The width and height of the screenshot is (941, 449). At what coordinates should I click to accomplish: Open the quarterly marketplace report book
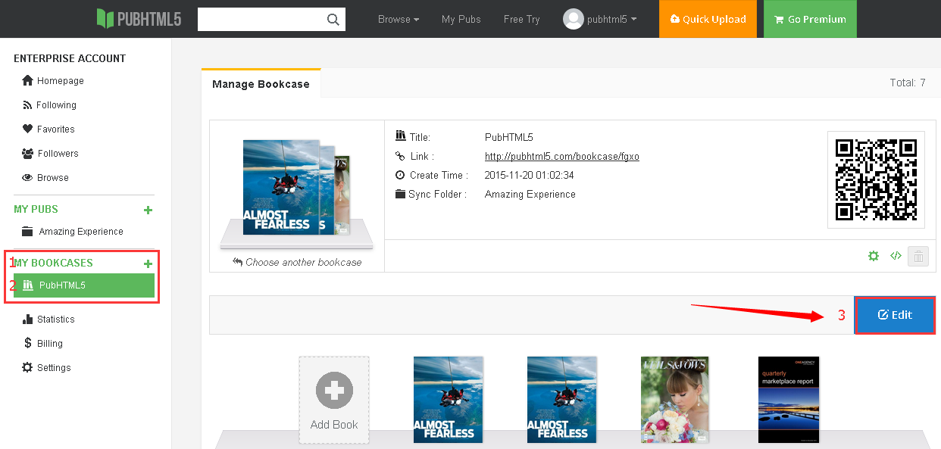[789, 399]
